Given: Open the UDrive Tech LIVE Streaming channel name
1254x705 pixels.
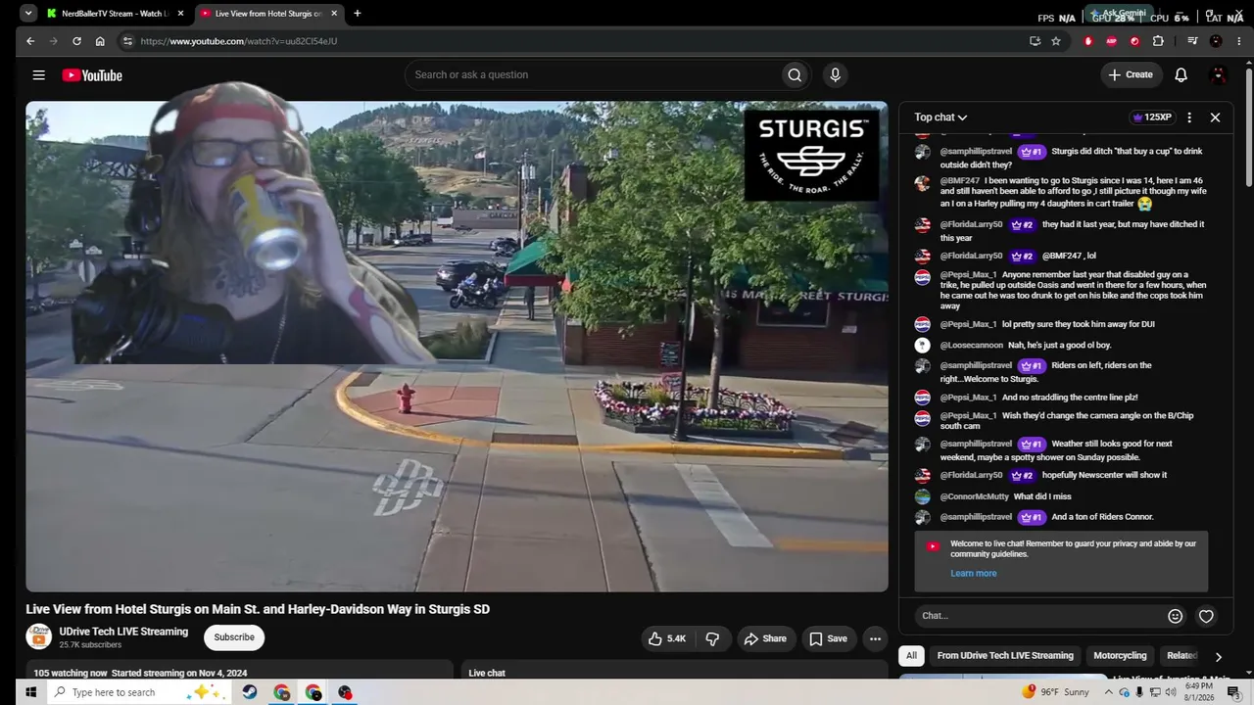Looking at the screenshot, I should click(x=123, y=632).
